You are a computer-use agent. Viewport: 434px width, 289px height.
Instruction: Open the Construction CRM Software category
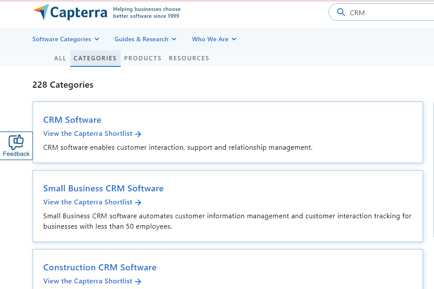click(x=100, y=267)
